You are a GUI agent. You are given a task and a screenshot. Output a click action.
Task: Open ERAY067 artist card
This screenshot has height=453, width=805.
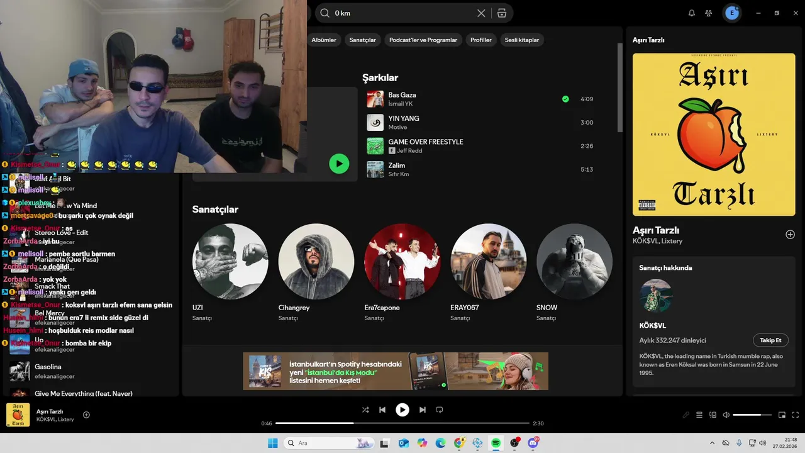pyautogui.click(x=489, y=273)
